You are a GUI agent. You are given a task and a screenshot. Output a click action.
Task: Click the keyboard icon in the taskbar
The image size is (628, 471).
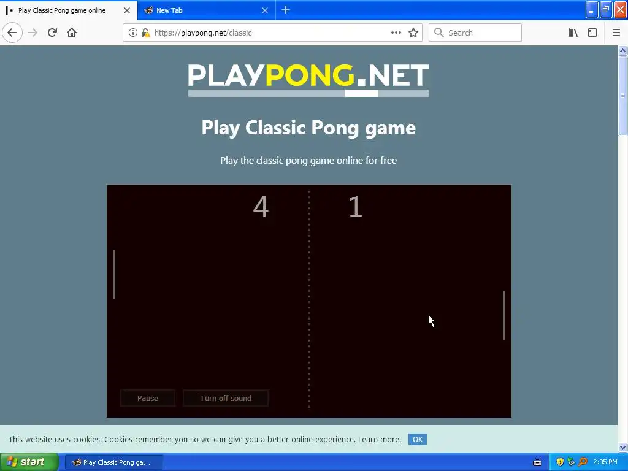coord(537,462)
